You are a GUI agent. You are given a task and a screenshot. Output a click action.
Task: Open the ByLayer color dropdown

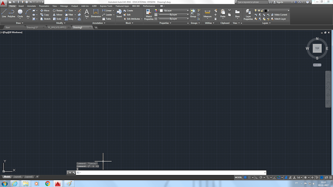[174, 11]
